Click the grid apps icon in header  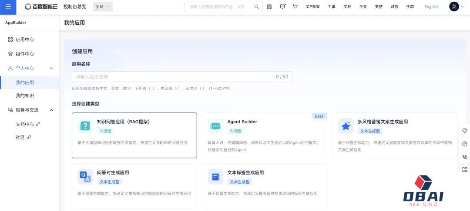[269, 7]
